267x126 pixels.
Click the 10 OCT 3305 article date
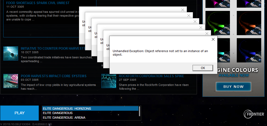(x=30, y=52)
